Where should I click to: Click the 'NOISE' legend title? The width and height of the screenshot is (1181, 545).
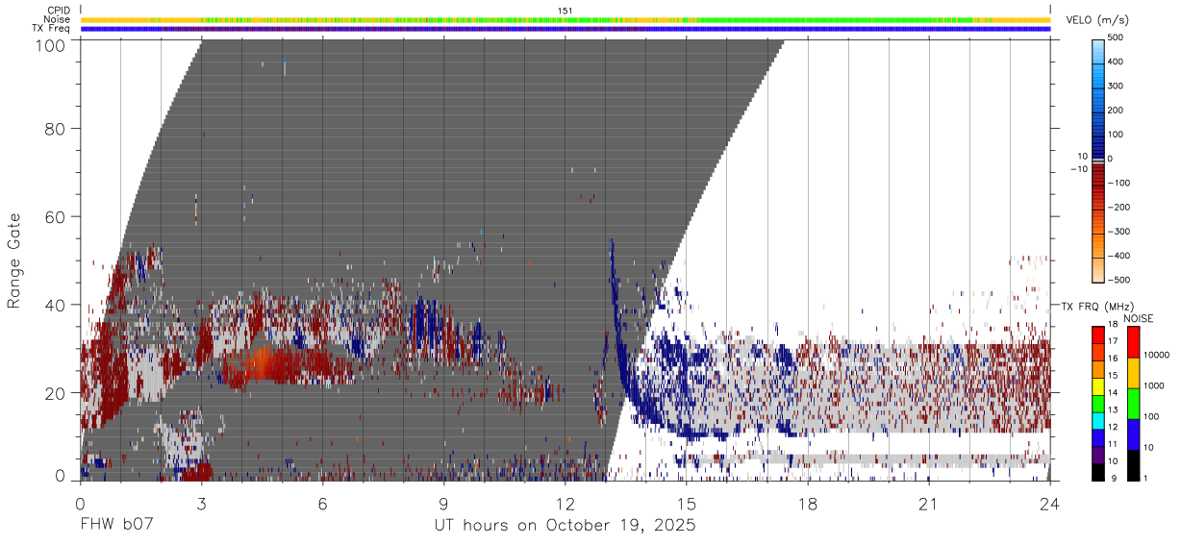(x=1138, y=318)
